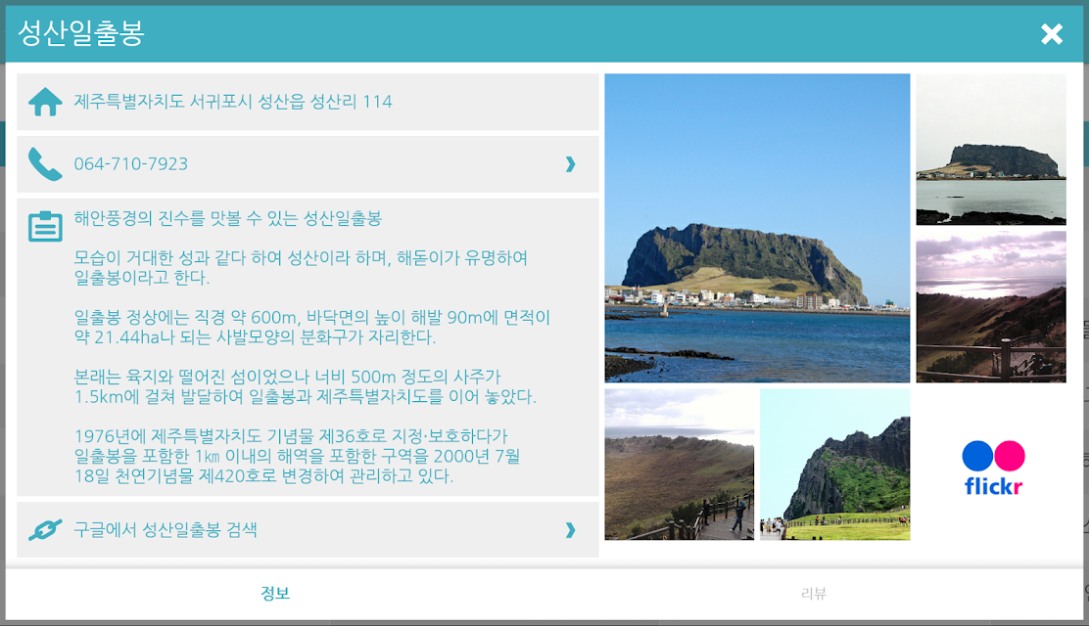Call the number 064-710-7923
Image resolution: width=1089 pixels, height=626 pixels.
pos(308,164)
